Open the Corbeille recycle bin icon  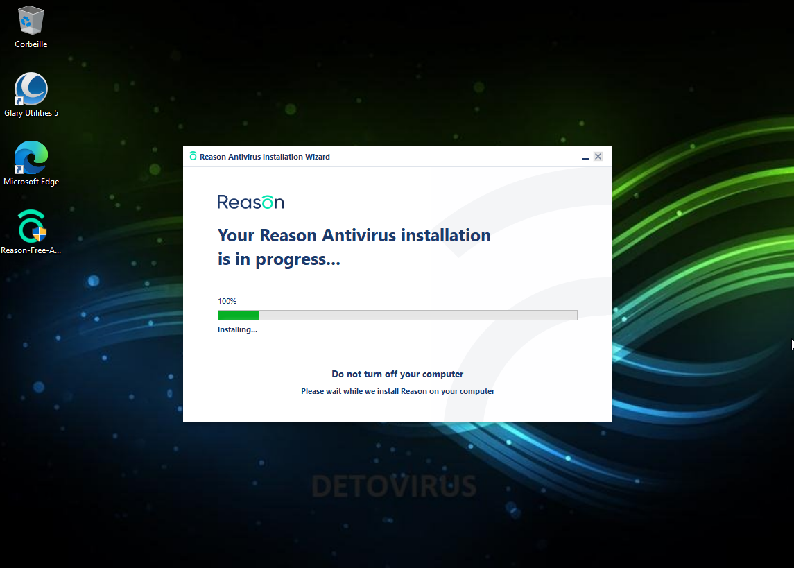31,20
